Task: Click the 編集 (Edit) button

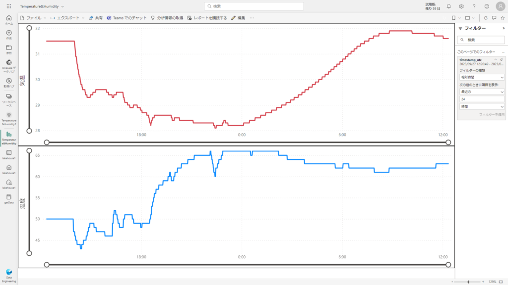Action: point(238,18)
